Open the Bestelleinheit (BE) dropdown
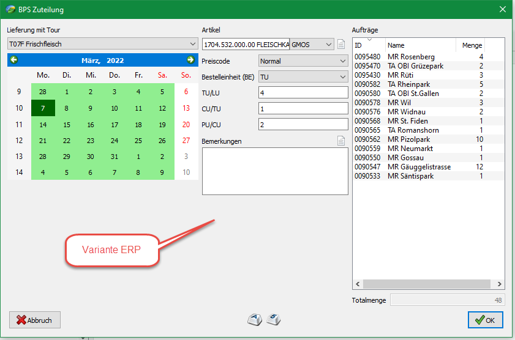515x340 pixels. point(342,77)
